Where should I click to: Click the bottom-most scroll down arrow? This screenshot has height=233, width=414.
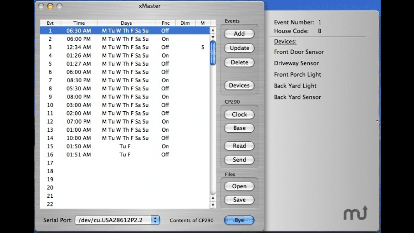tap(213, 205)
